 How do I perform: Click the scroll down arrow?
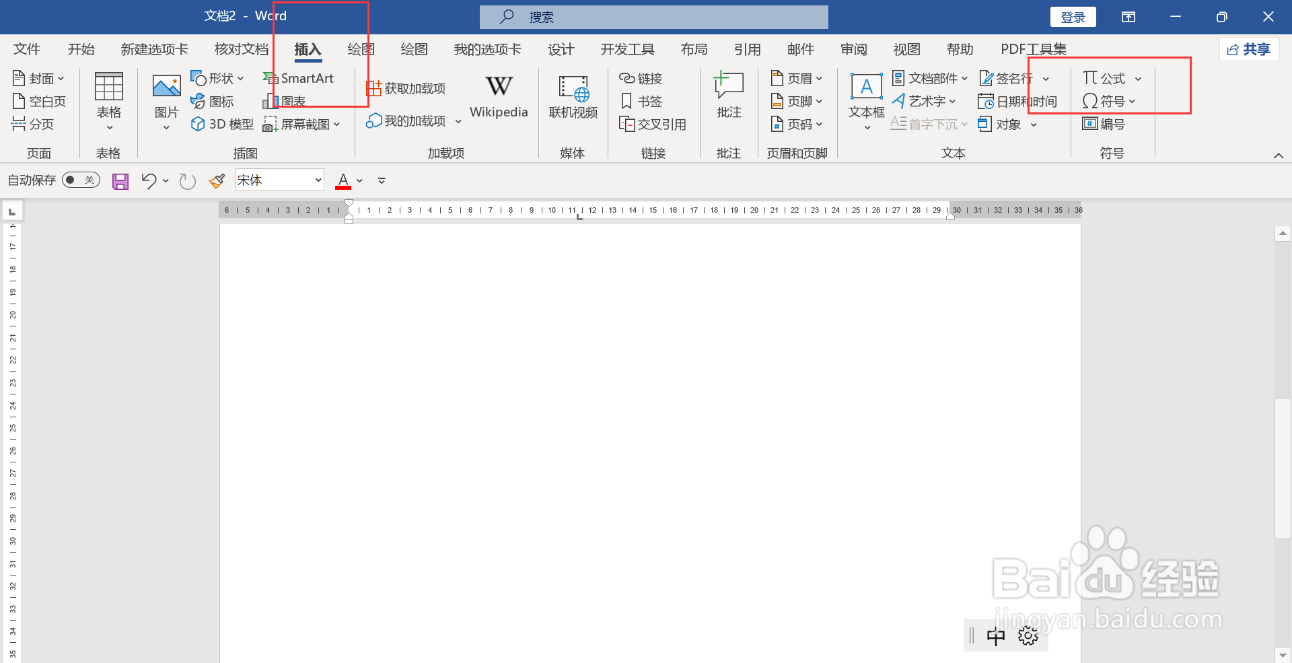(1283, 655)
